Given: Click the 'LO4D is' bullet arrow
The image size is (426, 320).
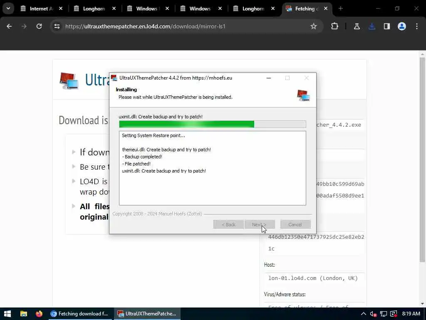Looking at the screenshot, I should (74, 181).
